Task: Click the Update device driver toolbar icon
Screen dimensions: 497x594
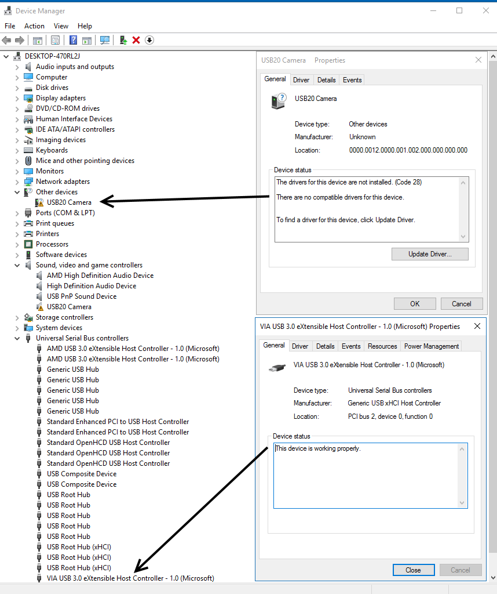Action: coord(123,40)
